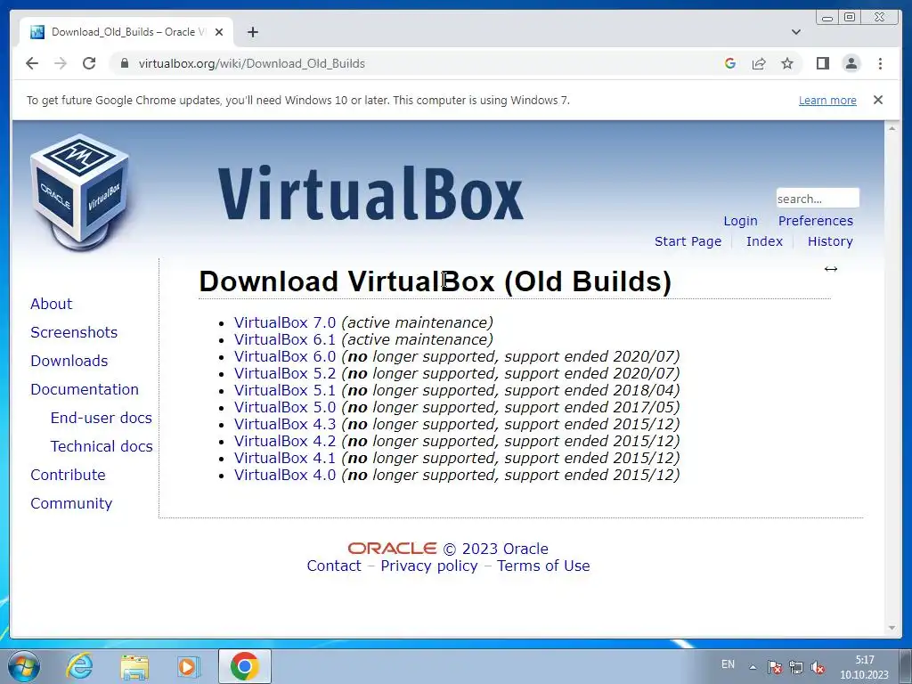Open End-user docs
912x684 pixels.
point(102,418)
